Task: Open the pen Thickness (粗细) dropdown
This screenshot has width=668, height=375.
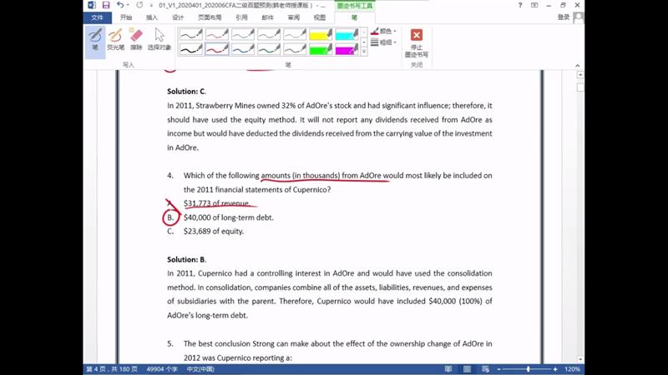Action: (x=385, y=42)
